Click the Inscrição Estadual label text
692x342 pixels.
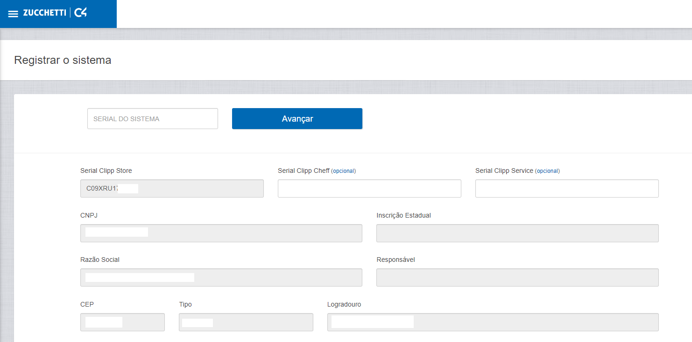[403, 215]
